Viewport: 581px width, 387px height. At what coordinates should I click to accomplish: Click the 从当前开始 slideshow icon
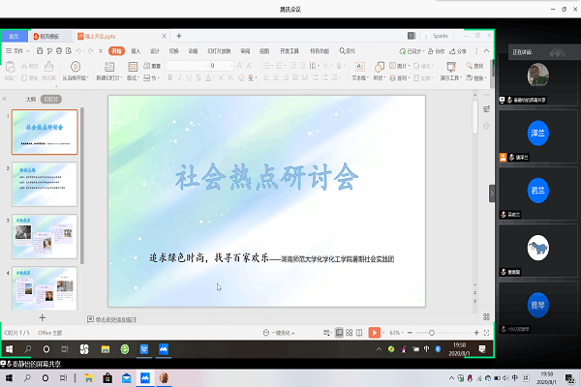tap(73, 72)
